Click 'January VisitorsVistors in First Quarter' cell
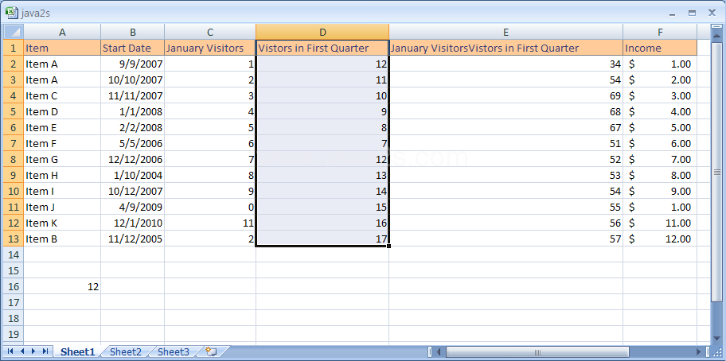726x361 pixels. 505,48
